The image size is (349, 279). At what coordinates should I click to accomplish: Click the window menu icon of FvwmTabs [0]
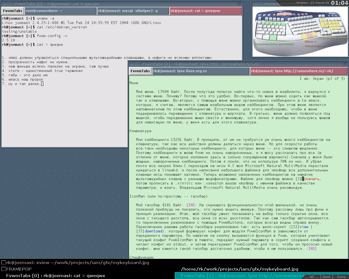[4, 4]
